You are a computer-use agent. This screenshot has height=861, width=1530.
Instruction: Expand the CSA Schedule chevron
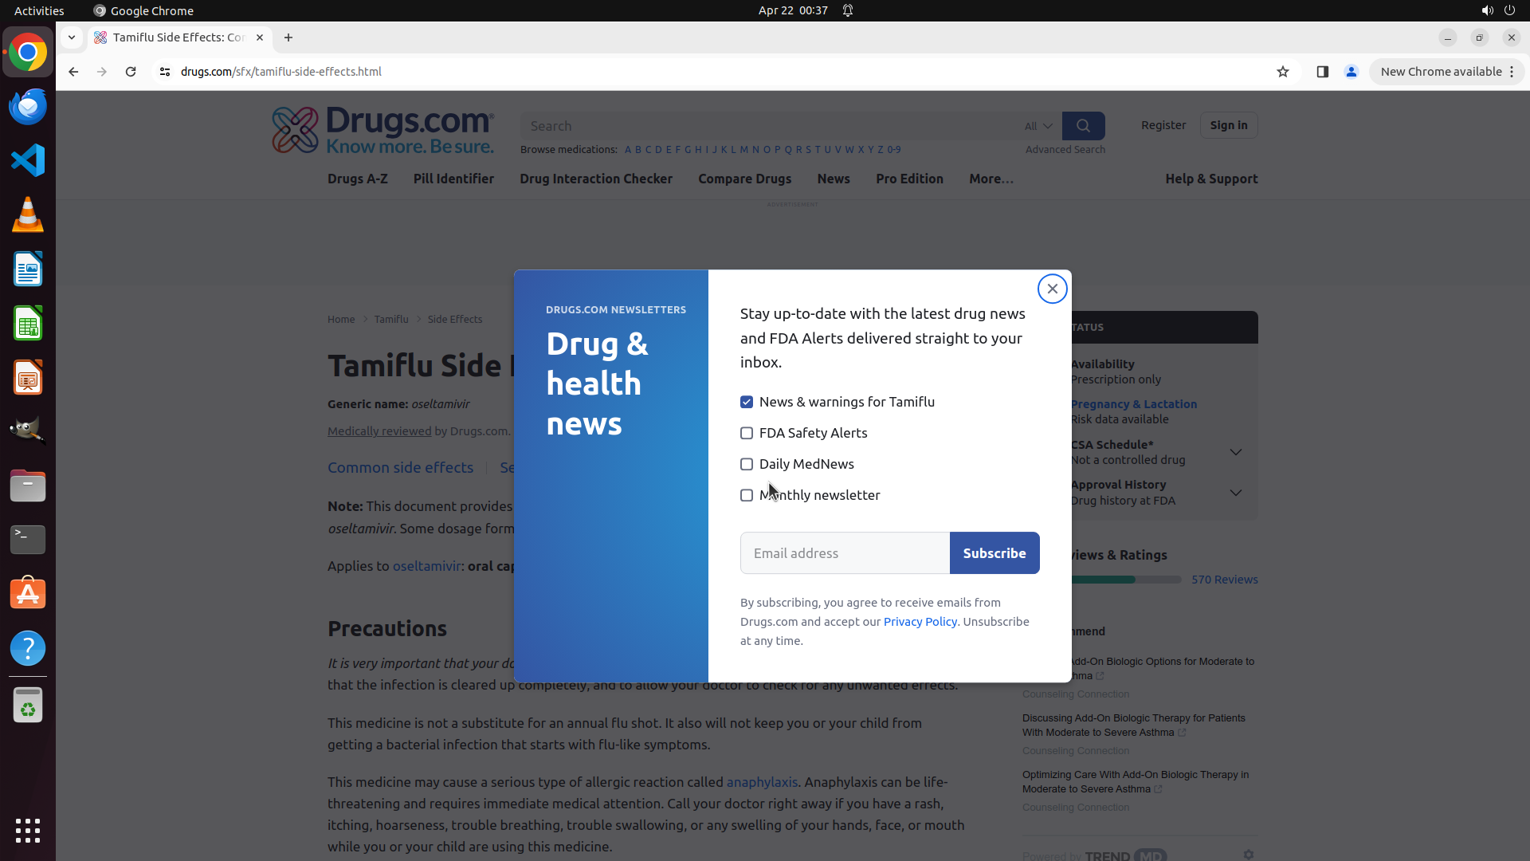[1235, 452]
